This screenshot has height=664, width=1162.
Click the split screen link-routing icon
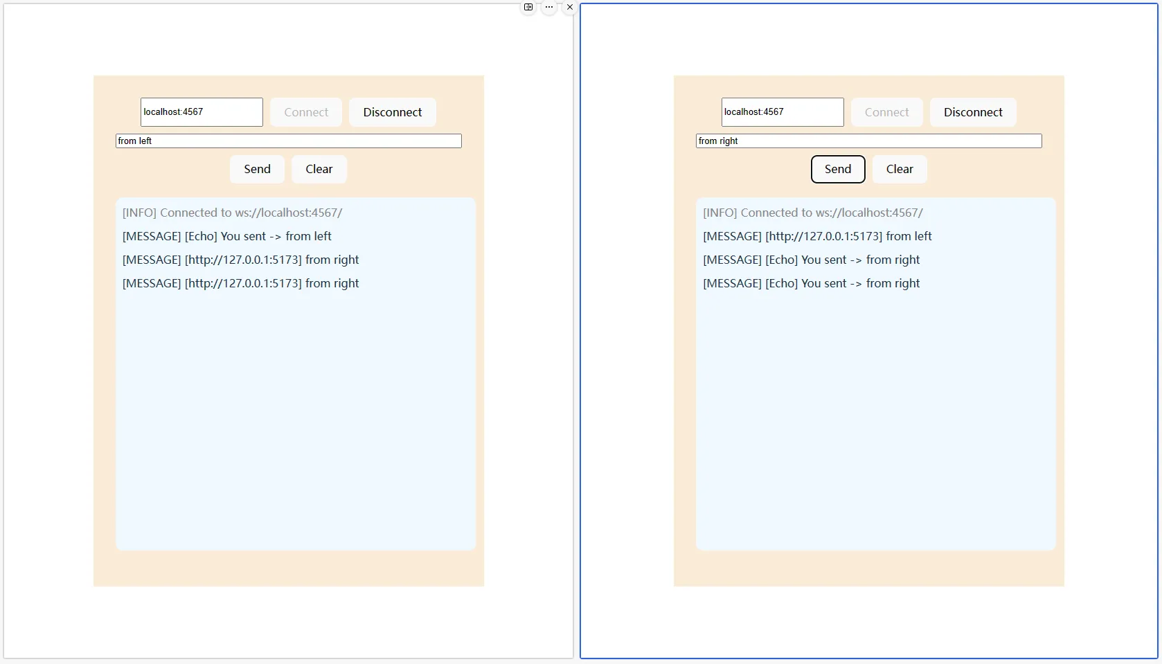click(x=528, y=7)
